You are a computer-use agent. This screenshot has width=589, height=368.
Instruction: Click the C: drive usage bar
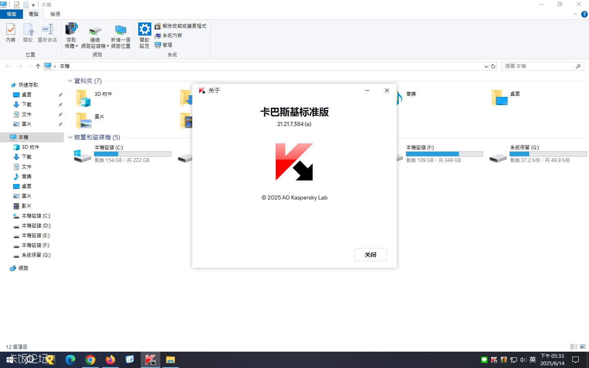[133, 154]
